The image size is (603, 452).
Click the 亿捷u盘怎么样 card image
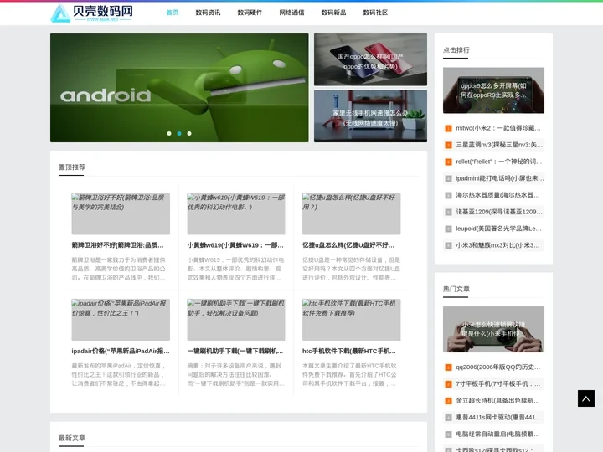[x=352, y=213]
